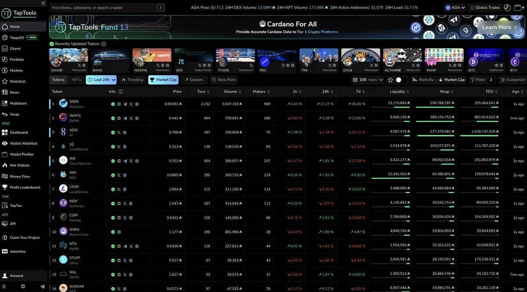This screenshot has width=527, height=292.
Task: Switch to the Tokens tab
Action: (x=58, y=79)
